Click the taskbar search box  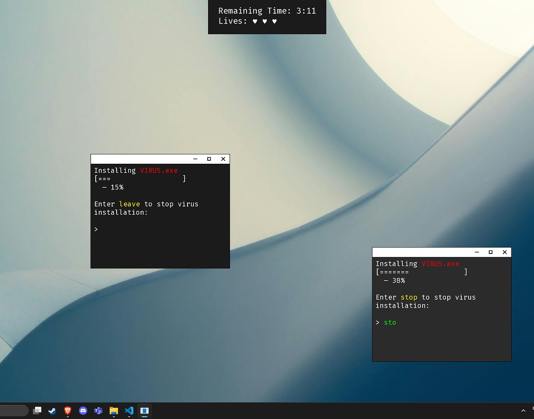(x=14, y=410)
